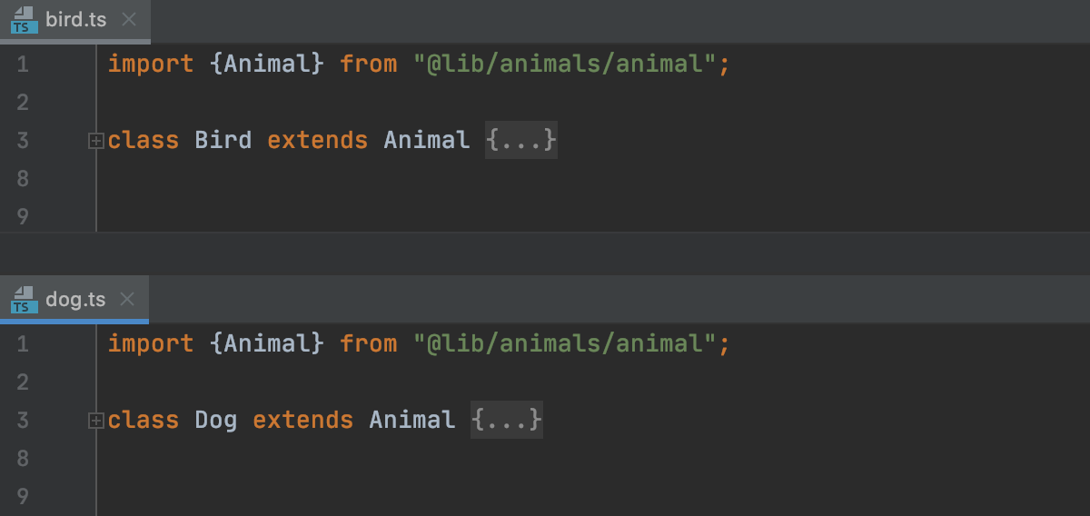Click the TypeScript file icon on bird.ts tab

pyautogui.click(x=25, y=20)
